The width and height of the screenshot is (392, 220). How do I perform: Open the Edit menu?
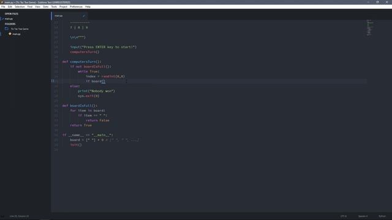(x=10, y=7)
